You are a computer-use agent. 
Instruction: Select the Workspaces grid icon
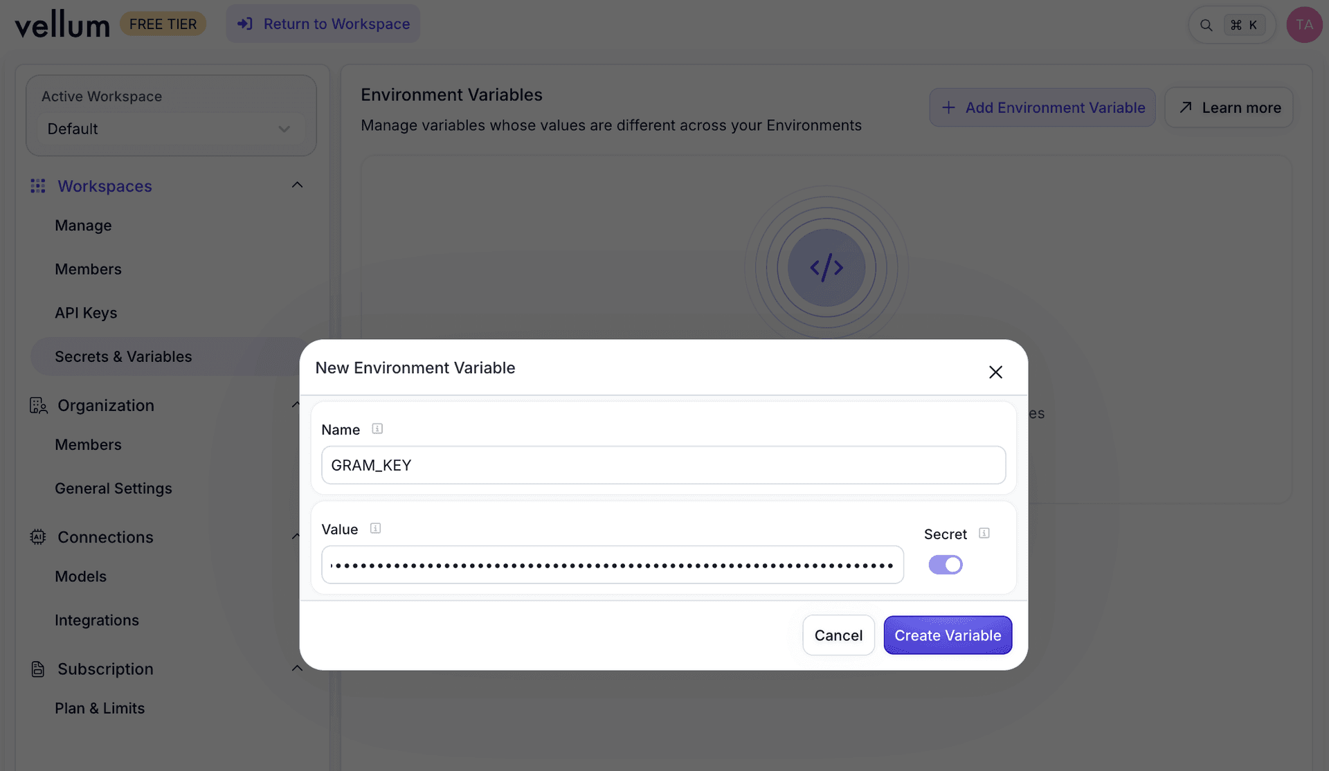pyautogui.click(x=38, y=185)
